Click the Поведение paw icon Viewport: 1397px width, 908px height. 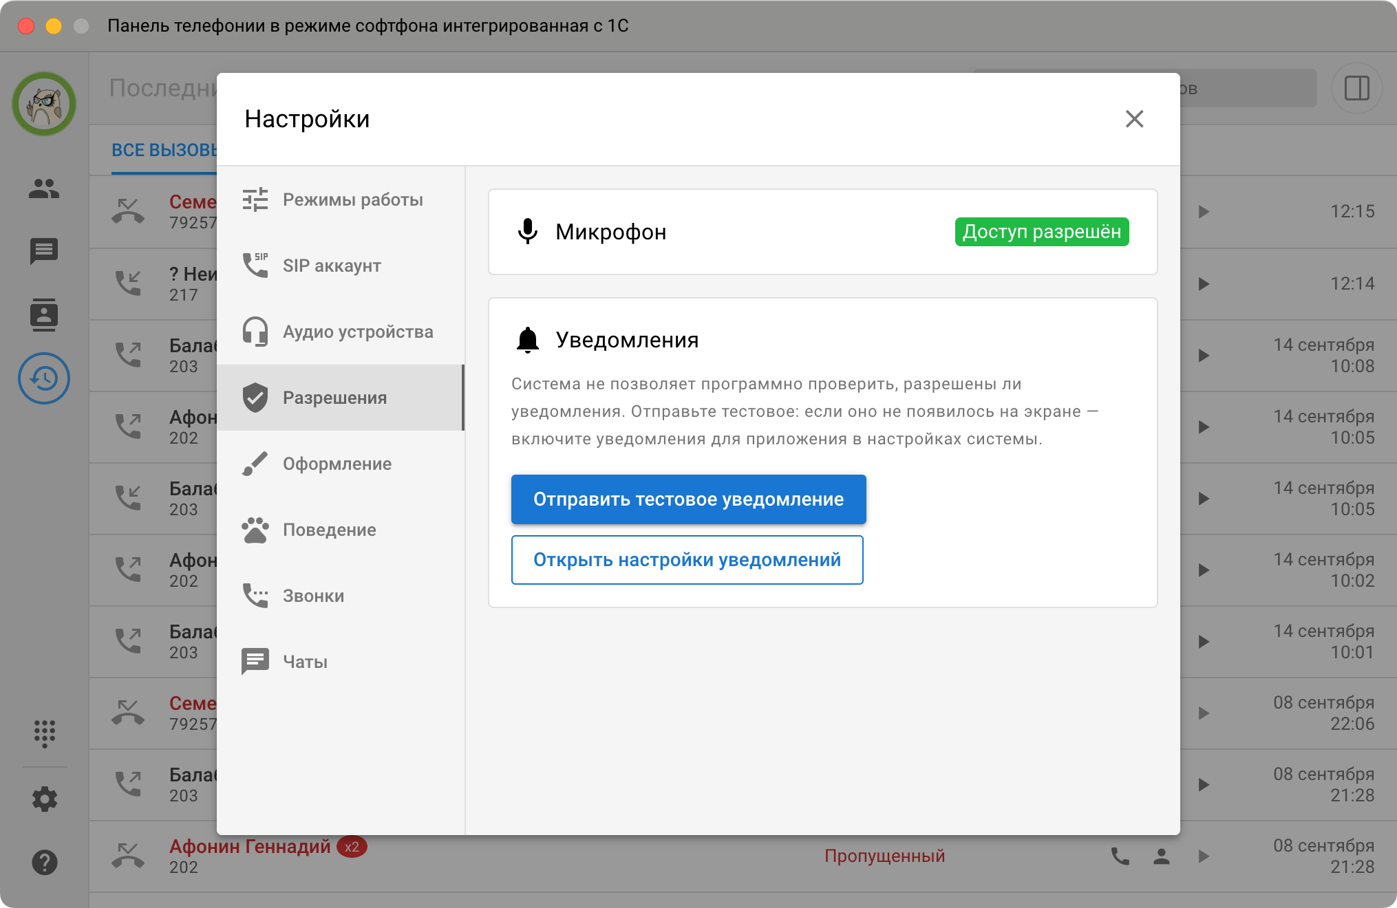pyautogui.click(x=255, y=530)
